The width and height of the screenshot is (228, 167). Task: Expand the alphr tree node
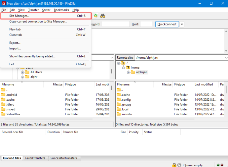click(22, 77)
